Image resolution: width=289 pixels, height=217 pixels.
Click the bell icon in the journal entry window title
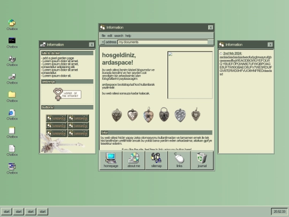coord(222,44)
